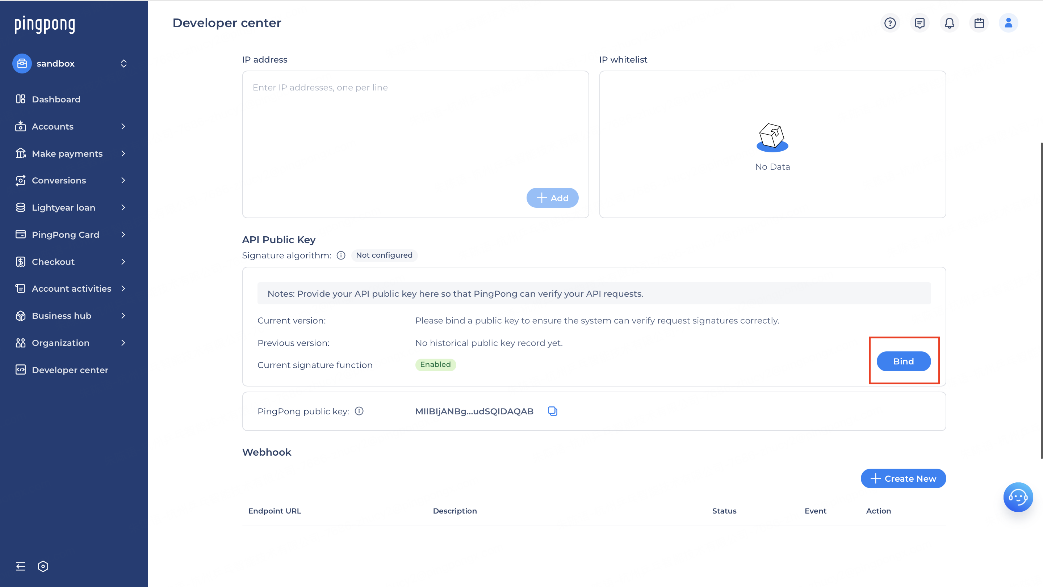Image resolution: width=1043 pixels, height=587 pixels.
Task: Click PingPong public key info icon
Action: coord(359,411)
